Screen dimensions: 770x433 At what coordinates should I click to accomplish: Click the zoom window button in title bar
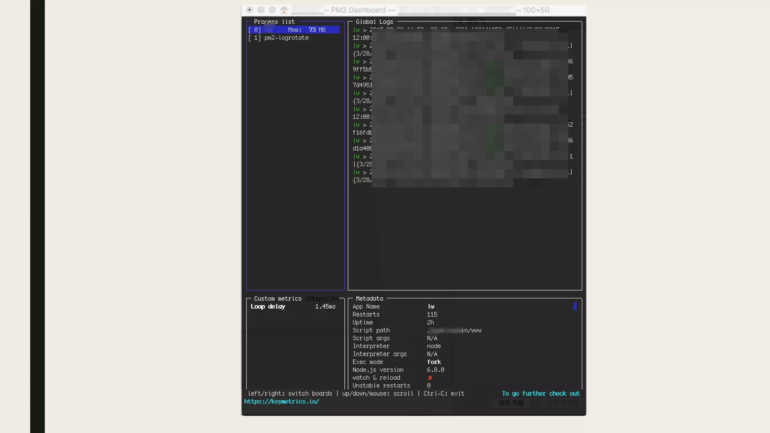click(272, 10)
